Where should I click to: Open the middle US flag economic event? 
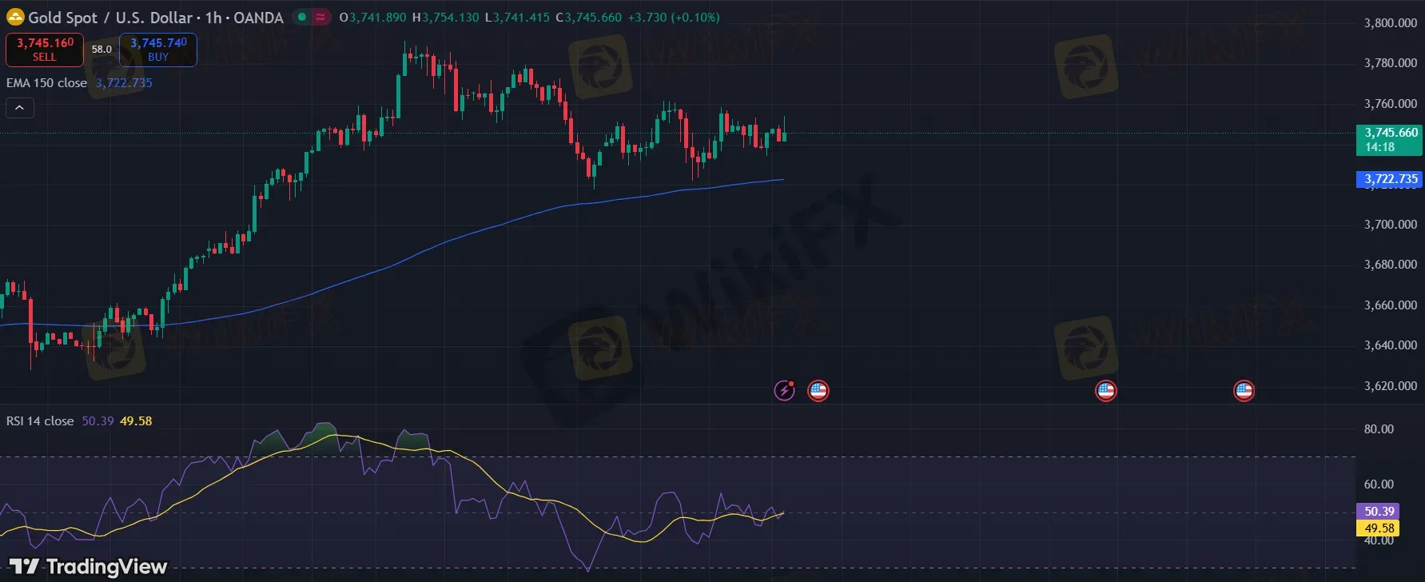click(1106, 390)
